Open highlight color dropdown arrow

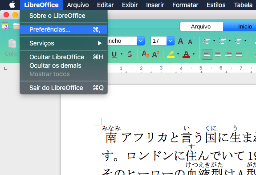tap(178, 54)
